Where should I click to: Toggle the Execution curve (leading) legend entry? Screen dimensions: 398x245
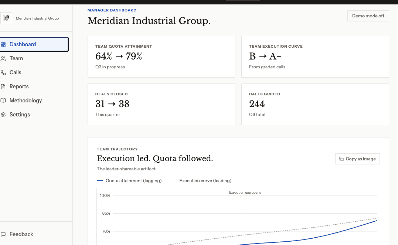[x=201, y=181]
